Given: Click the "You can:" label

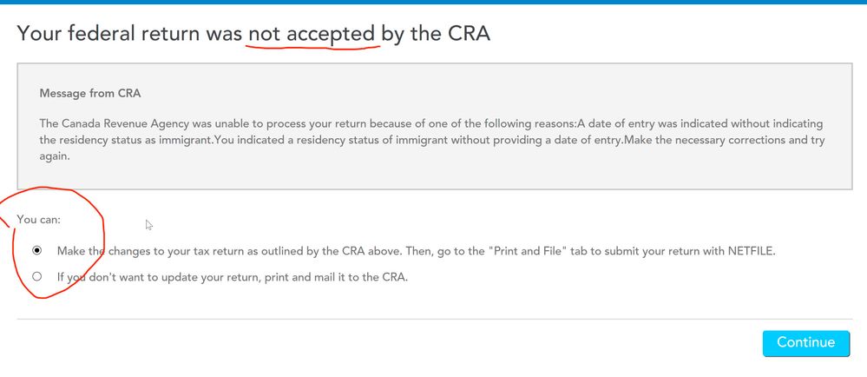Looking at the screenshot, I should tap(39, 219).
